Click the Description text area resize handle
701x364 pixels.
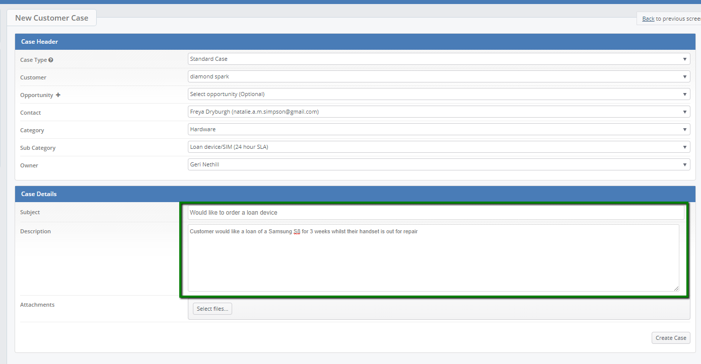[676, 289]
